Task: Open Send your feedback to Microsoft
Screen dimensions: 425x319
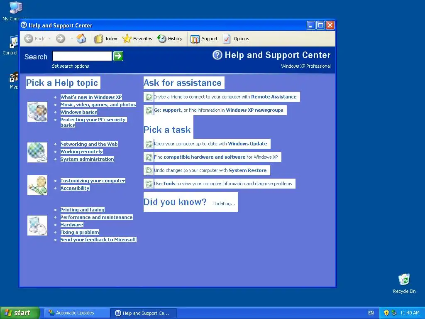Action: click(98, 240)
